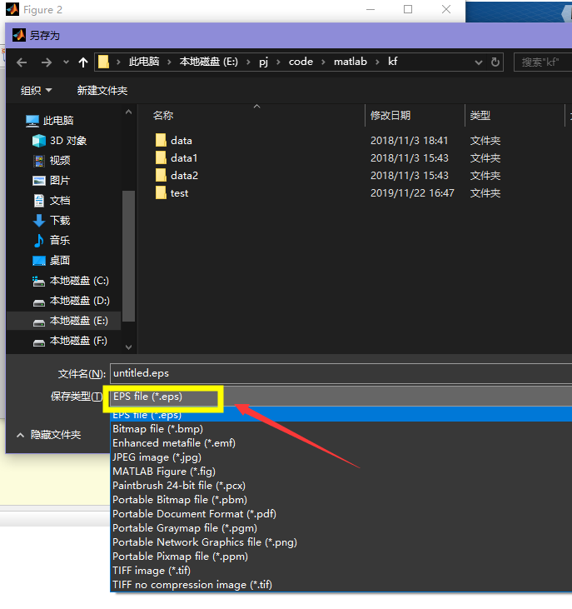The height and width of the screenshot is (609, 572).
Task: Choose Paintbrush 24-bit file (*.pcx)
Action: (x=341, y=486)
